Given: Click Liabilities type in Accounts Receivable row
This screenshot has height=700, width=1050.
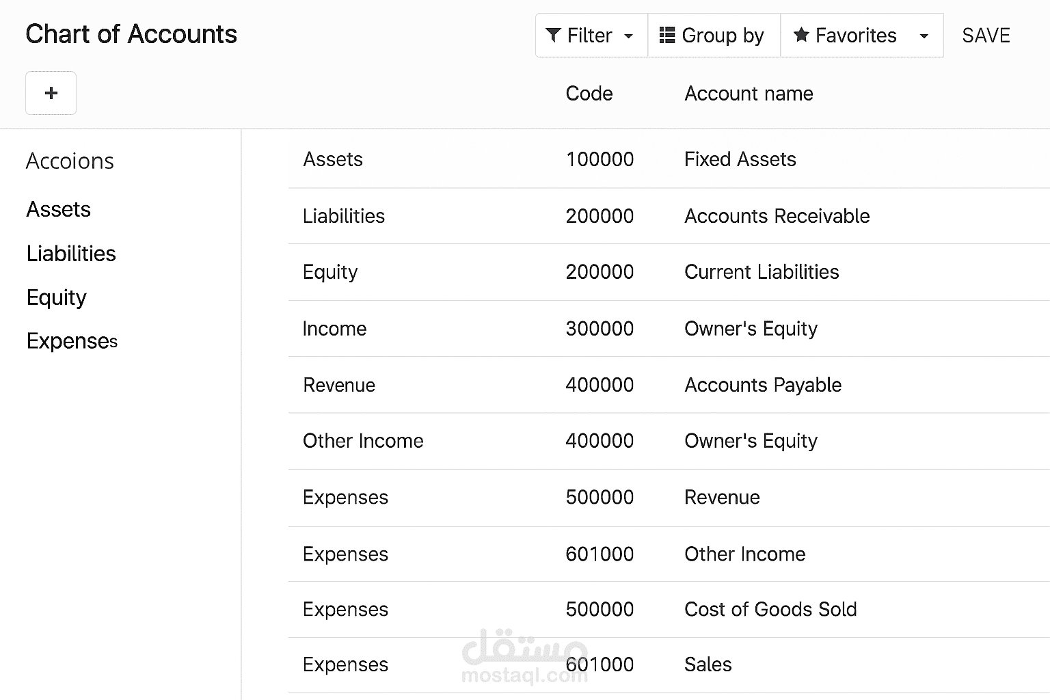Looking at the screenshot, I should pos(344,216).
